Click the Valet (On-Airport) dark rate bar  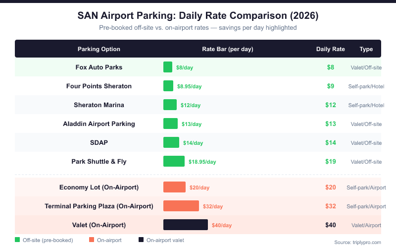[186, 225]
